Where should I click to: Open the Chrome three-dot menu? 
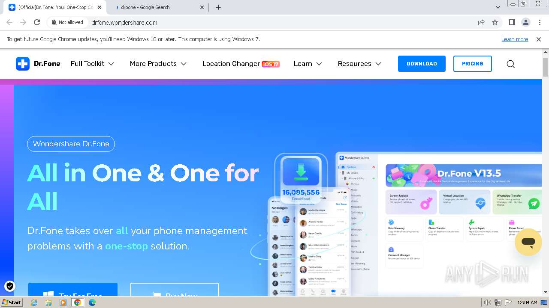[540, 22]
